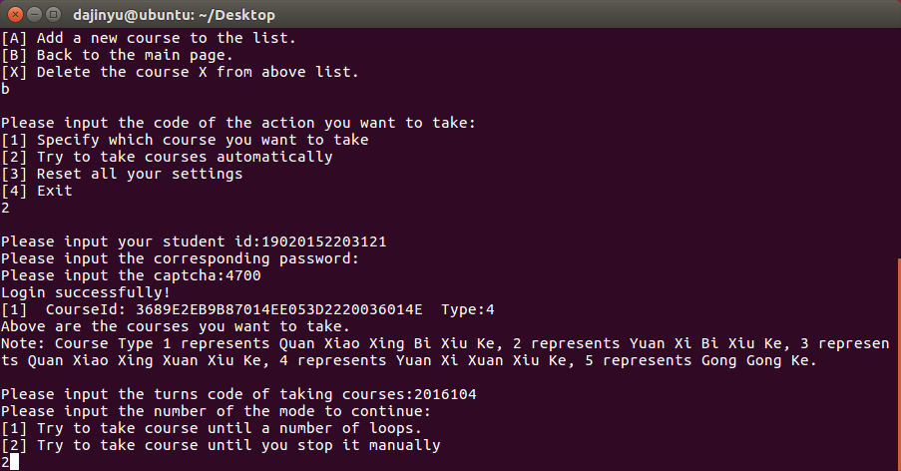Minimize the terminal window
This screenshot has width=901, height=471.
33,14
